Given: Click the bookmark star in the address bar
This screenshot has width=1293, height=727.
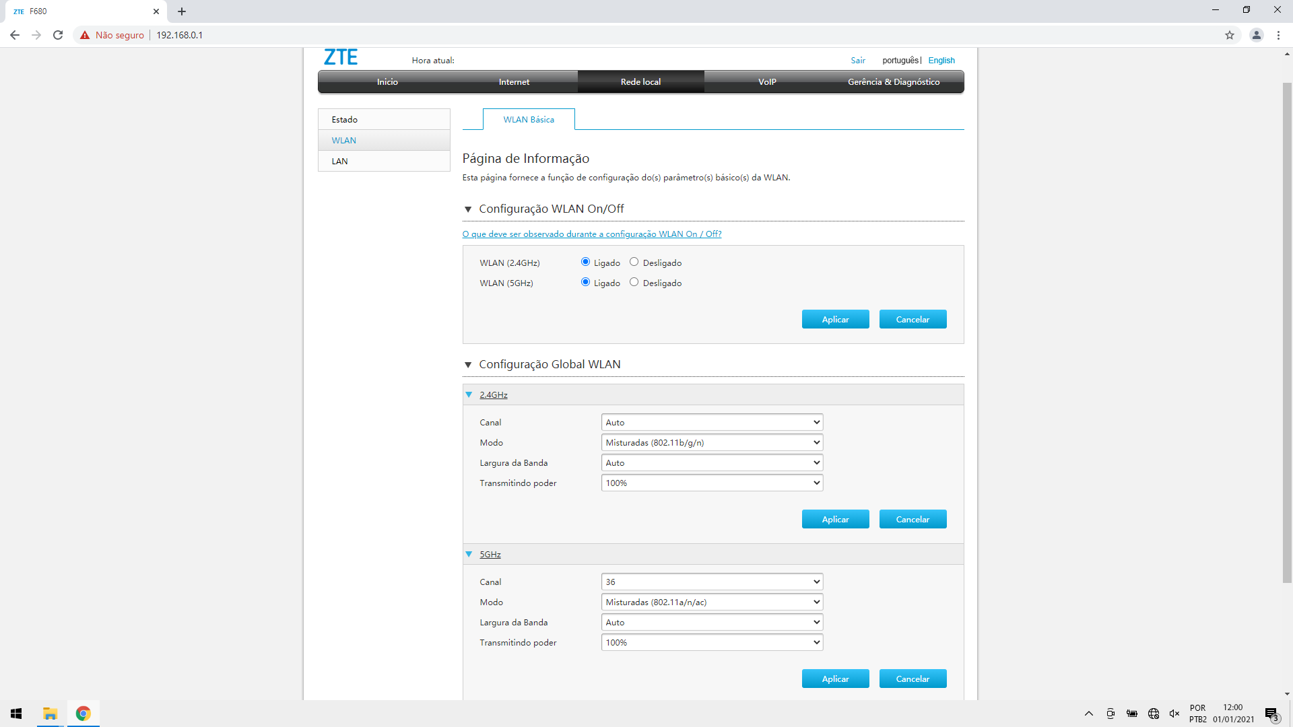Looking at the screenshot, I should 1230,35.
